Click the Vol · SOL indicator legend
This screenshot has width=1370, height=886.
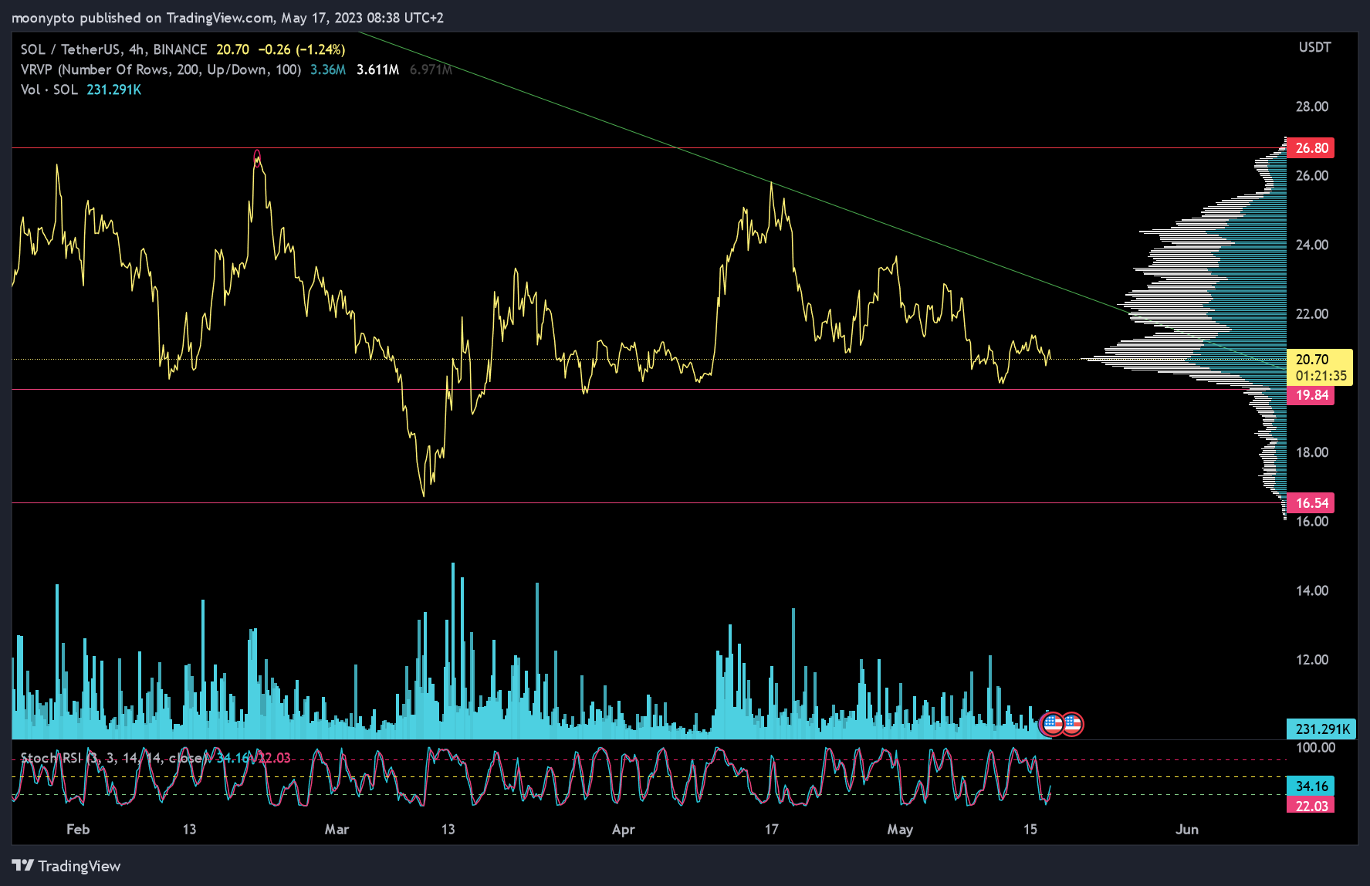click(49, 90)
